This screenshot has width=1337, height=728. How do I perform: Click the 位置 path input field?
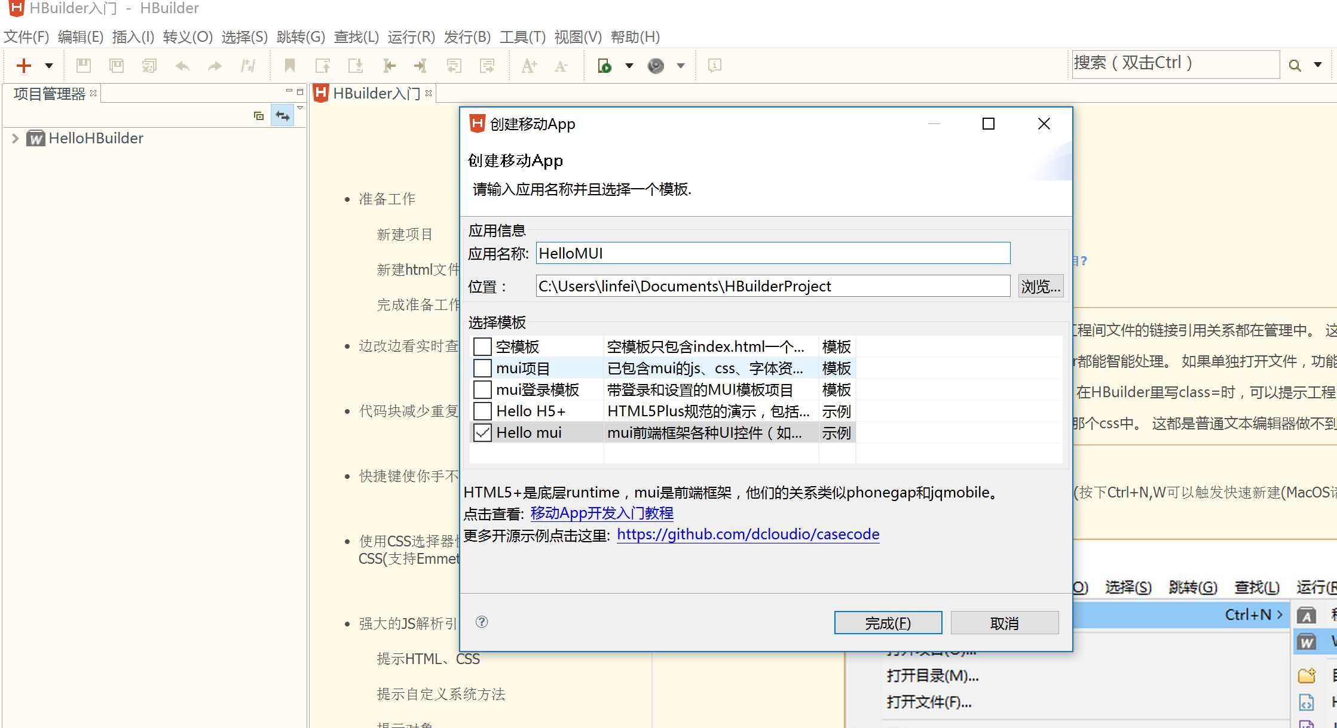[773, 286]
